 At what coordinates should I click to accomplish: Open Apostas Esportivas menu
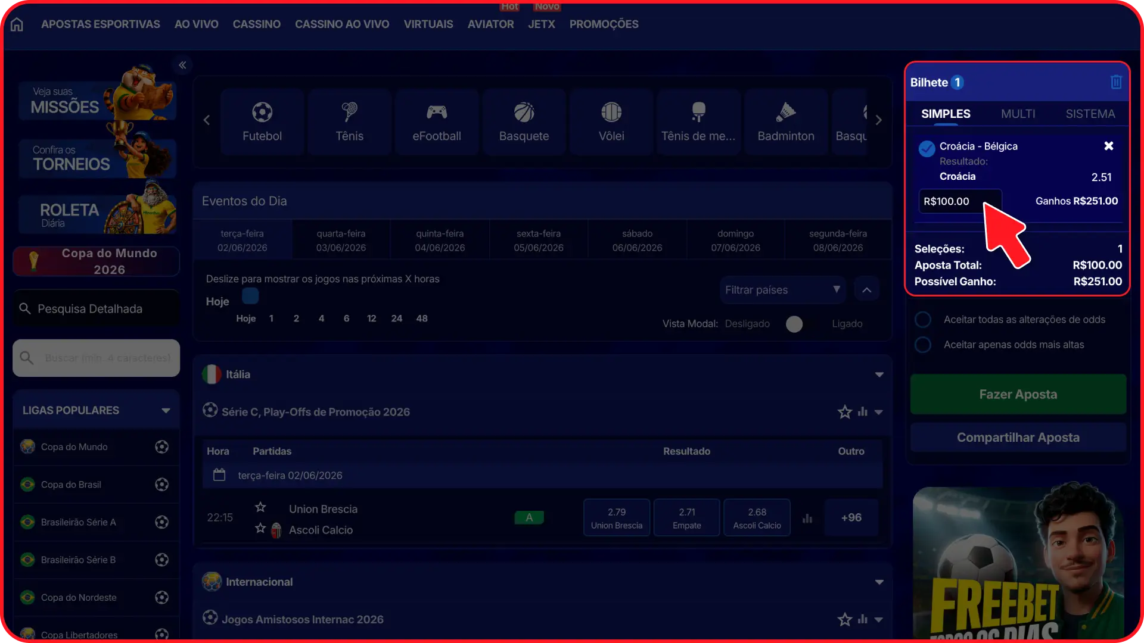[x=101, y=24]
